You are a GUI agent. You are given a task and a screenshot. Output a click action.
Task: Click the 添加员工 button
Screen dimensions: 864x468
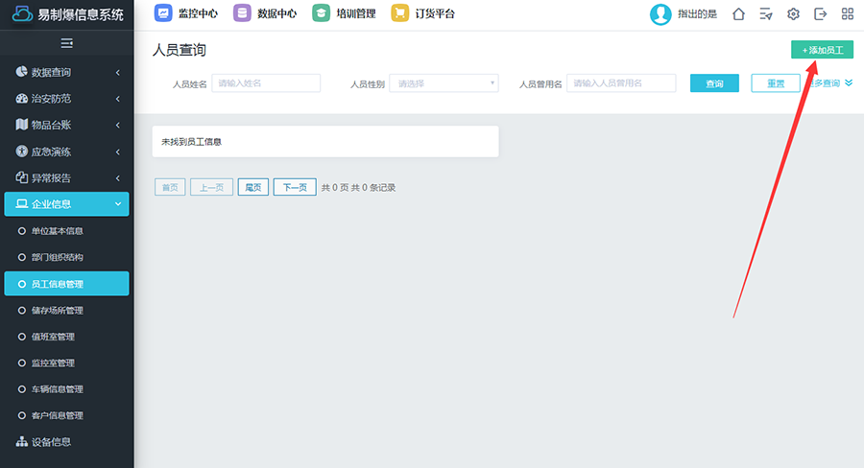click(822, 49)
